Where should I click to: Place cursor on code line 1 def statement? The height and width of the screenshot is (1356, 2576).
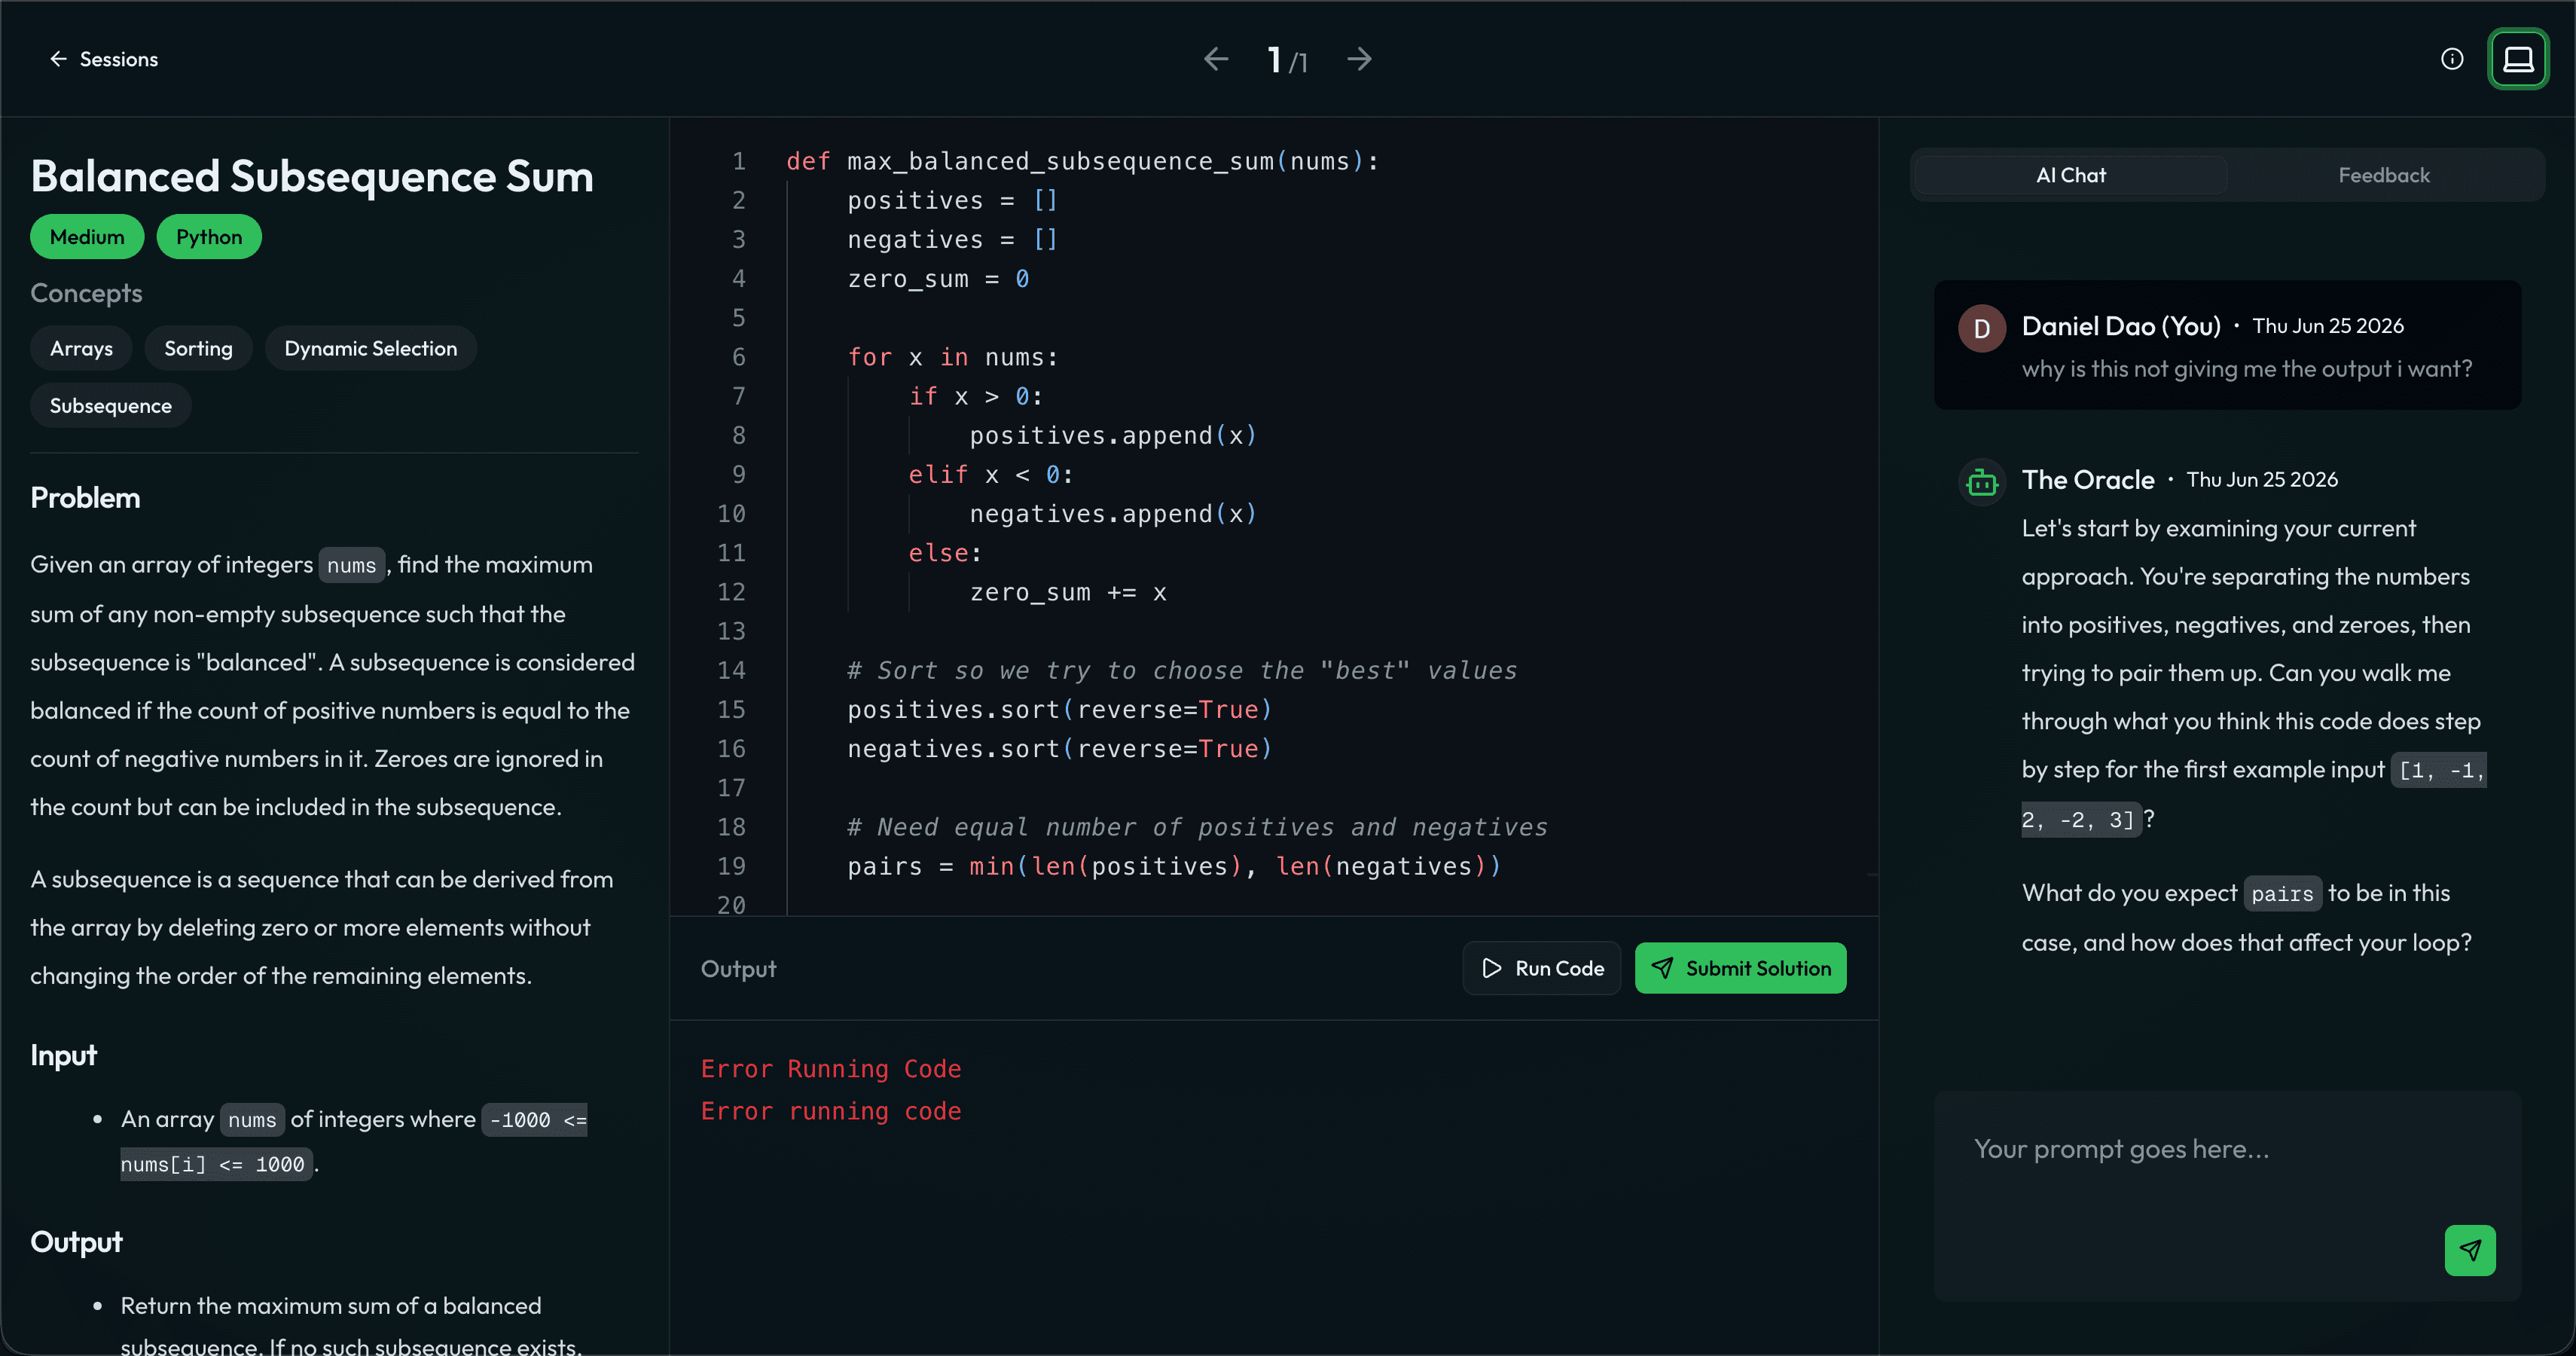click(x=1082, y=161)
